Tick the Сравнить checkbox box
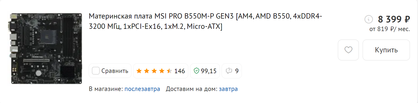Image resolution: width=418 pixels, height=103 pixels. coord(96,71)
